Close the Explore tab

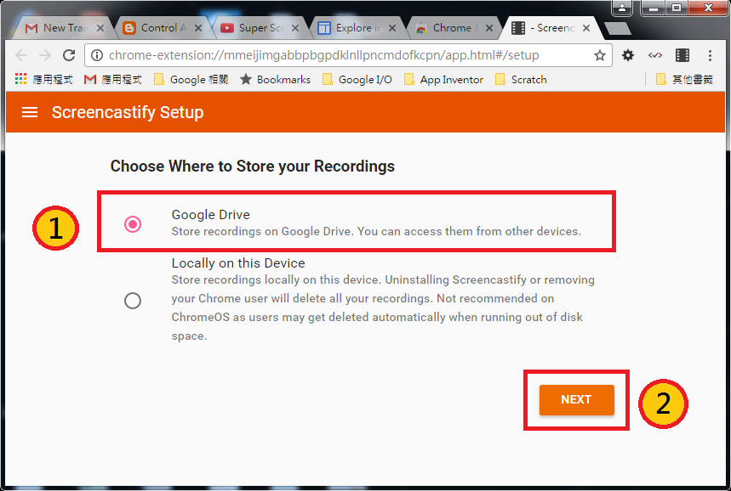[x=391, y=28]
